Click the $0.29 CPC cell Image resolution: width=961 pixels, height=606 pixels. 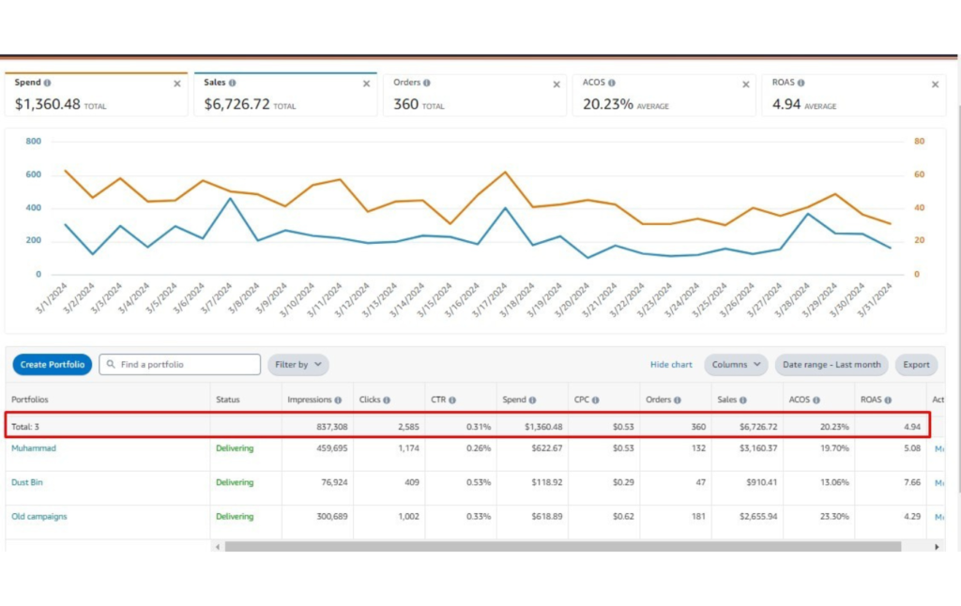coord(623,482)
